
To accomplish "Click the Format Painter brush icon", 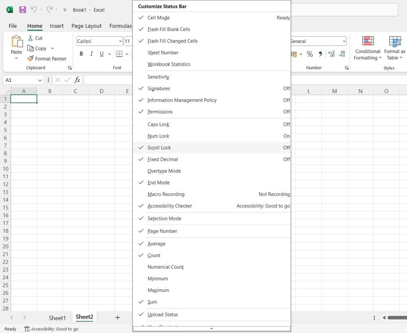I will coord(30,59).
